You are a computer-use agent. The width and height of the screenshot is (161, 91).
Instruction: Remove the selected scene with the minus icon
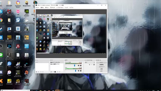pos(38,72)
